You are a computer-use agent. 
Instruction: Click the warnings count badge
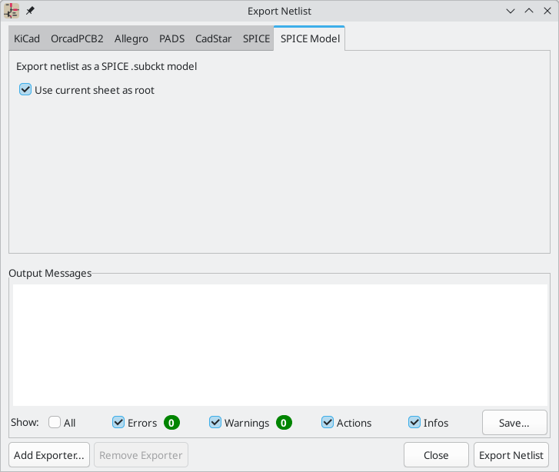click(x=284, y=423)
